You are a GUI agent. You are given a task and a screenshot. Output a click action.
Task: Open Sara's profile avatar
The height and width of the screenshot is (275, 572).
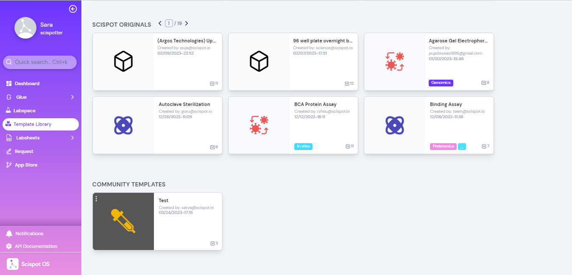click(25, 28)
